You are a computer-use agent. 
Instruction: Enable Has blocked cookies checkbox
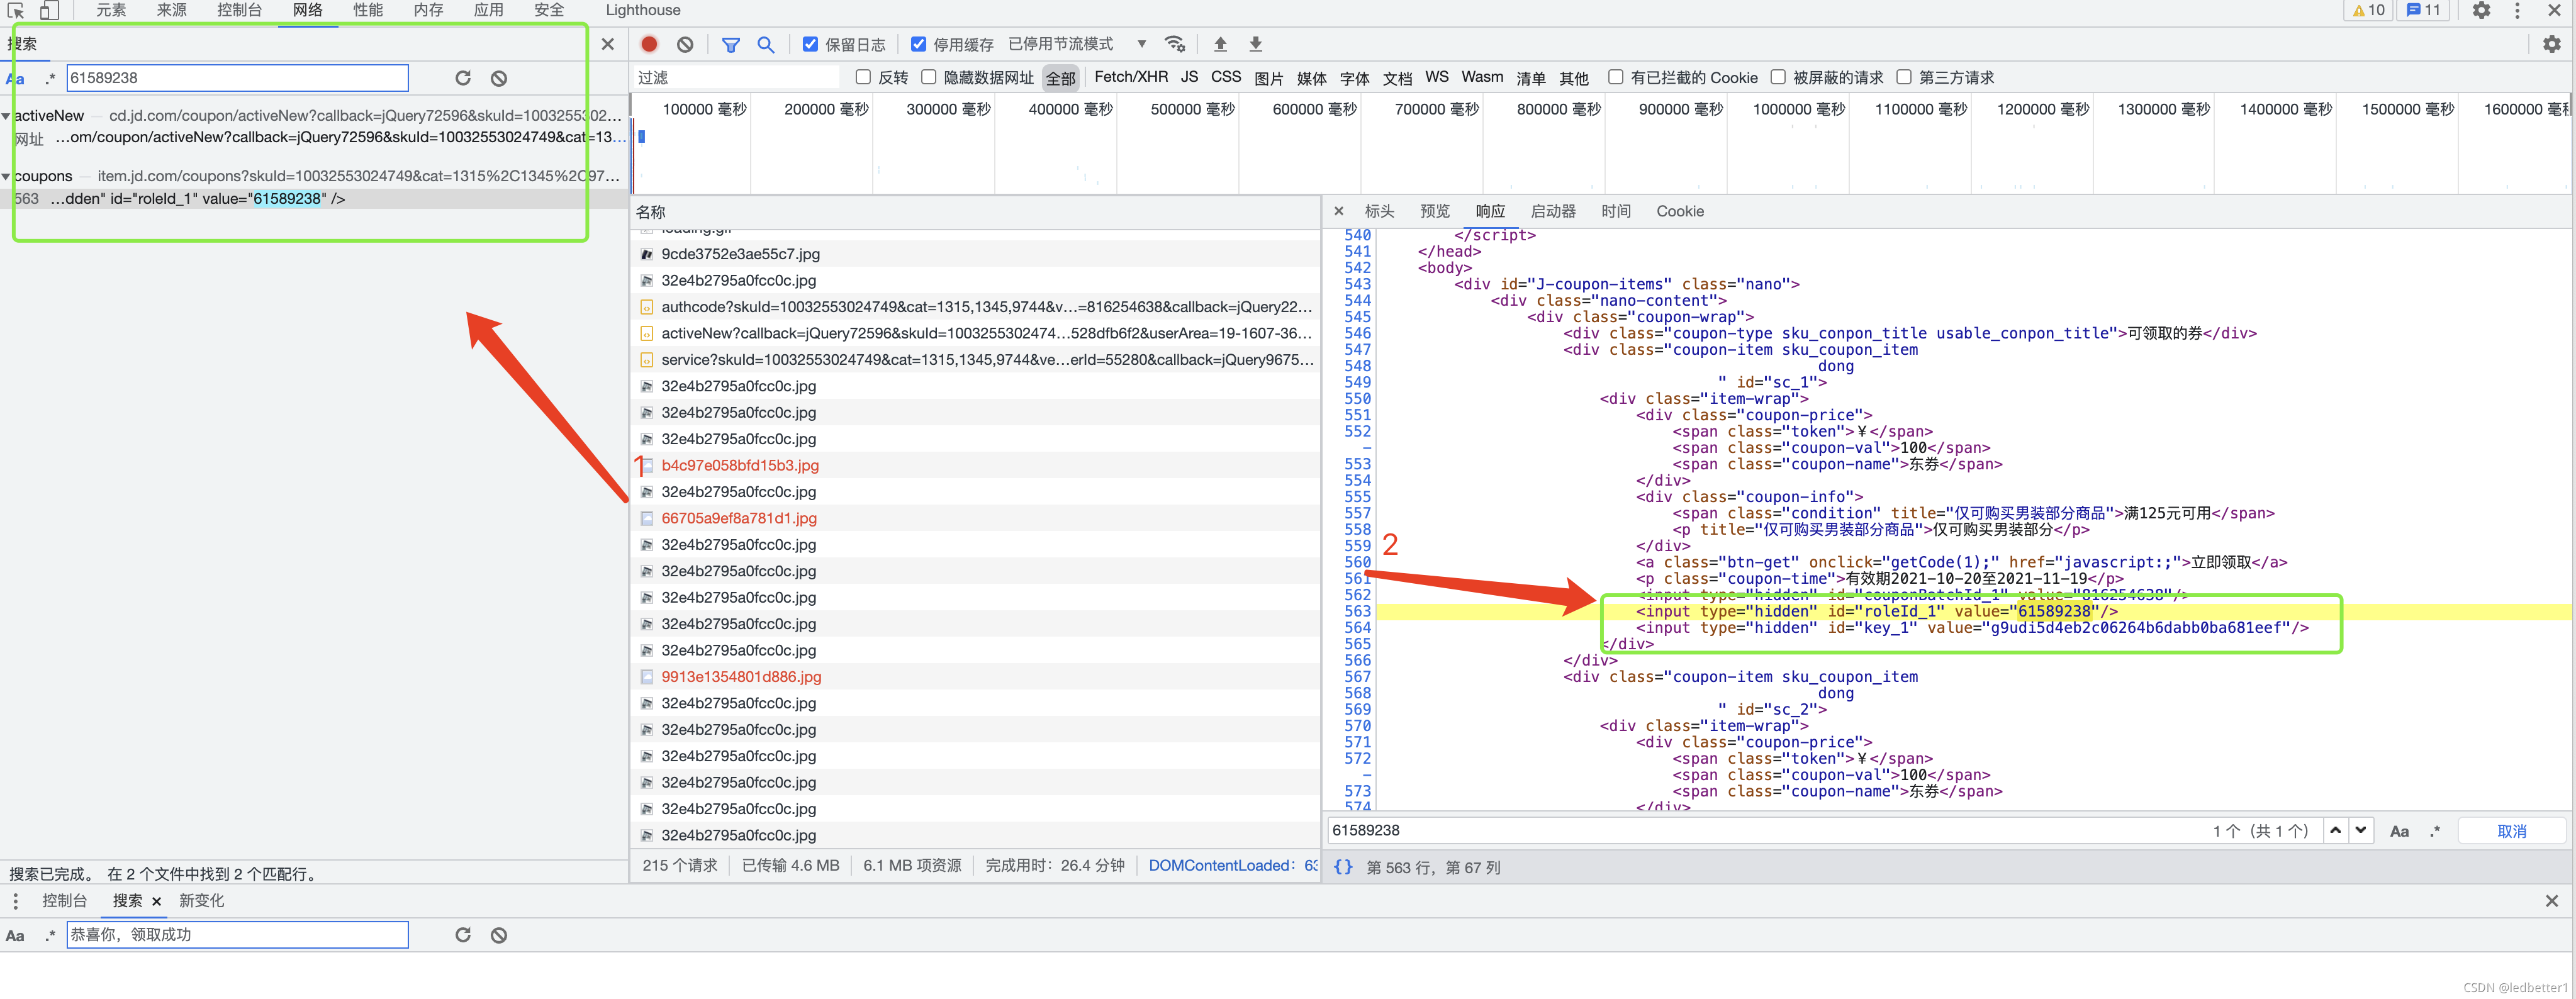(1616, 77)
